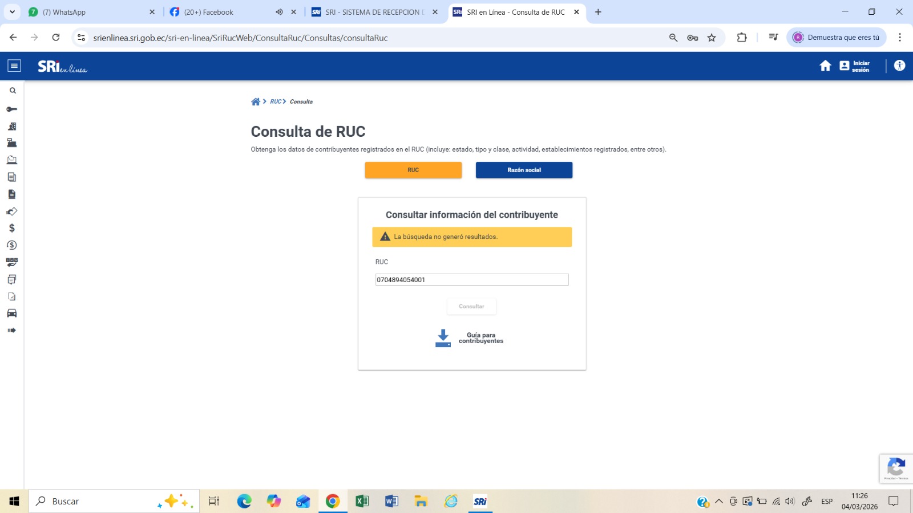Open the accessibility icon in header
The image size is (913, 513).
tap(899, 66)
